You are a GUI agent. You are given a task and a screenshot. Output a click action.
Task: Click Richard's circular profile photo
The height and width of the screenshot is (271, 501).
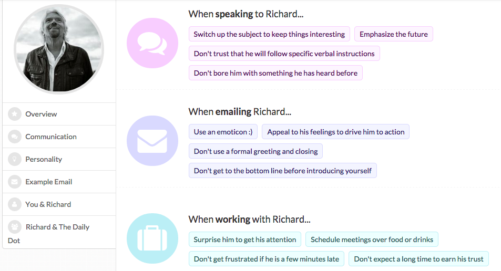(59, 50)
